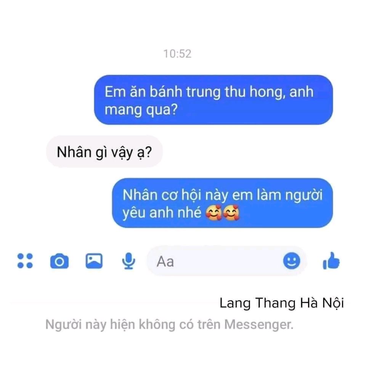Tap the first smiling-hearts emoji in message
The height and width of the screenshot is (366, 366).
pos(213,213)
